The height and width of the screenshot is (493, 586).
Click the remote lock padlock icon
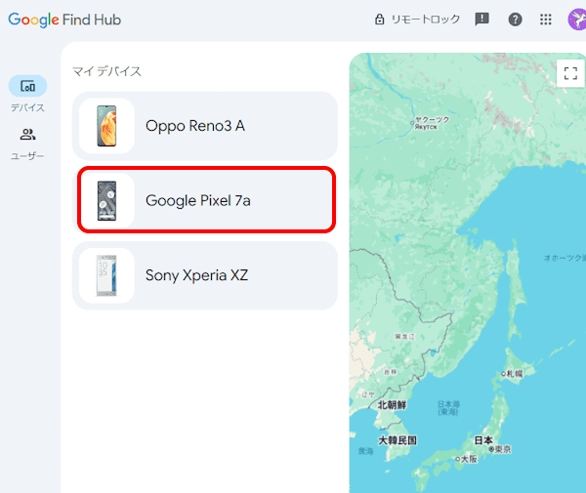[380, 20]
